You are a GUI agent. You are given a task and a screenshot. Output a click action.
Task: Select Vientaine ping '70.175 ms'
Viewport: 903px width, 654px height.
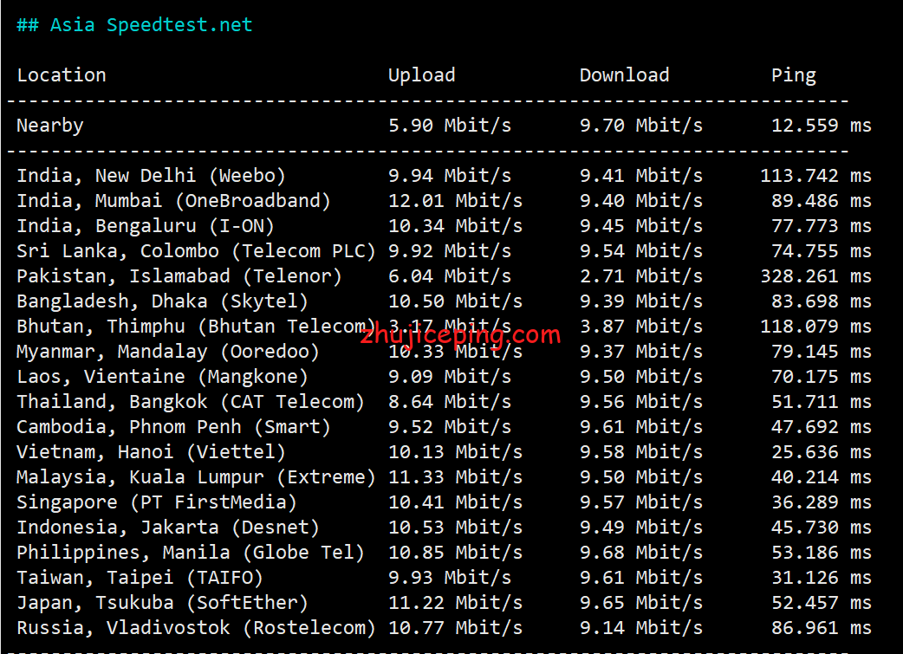tap(822, 377)
